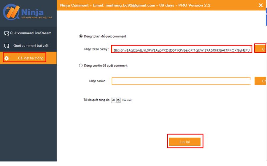The image size is (267, 166).
Task: Click the Ninja logo emblem
Action: pos(11,12)
